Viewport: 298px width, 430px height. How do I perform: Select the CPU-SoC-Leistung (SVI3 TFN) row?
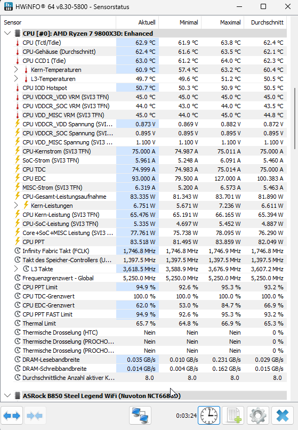(150, 224)
